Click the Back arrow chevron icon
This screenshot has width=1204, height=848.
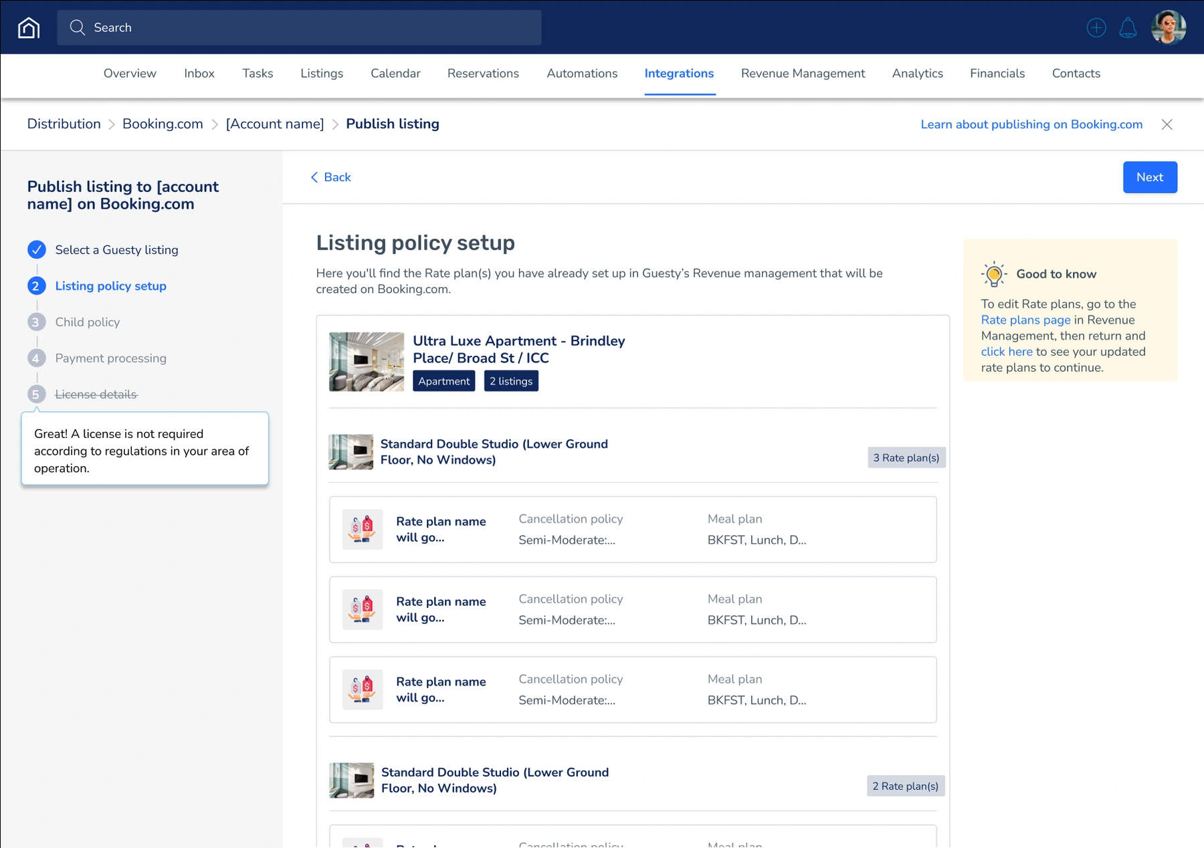(314, 177)
